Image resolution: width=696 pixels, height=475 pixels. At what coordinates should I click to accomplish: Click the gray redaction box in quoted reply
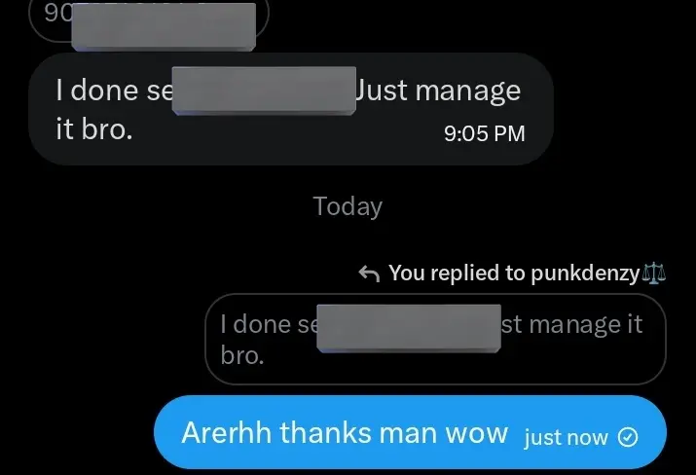click(x=409, y=328)
